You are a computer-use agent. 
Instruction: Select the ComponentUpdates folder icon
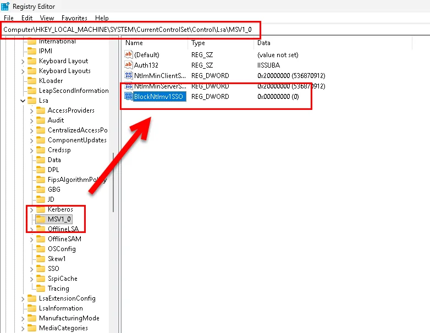coord(41,140)
